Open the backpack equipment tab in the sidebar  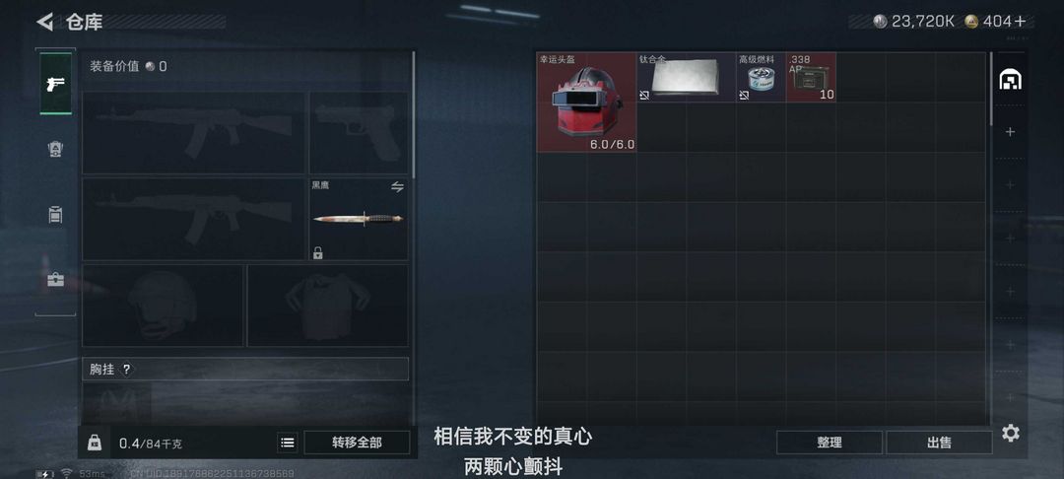coord(55,149)
